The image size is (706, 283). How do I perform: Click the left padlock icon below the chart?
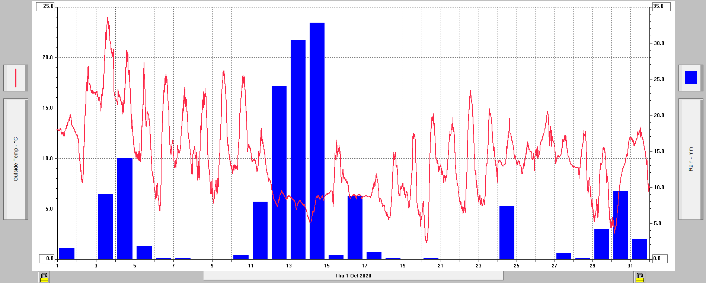tap(44, 277)
